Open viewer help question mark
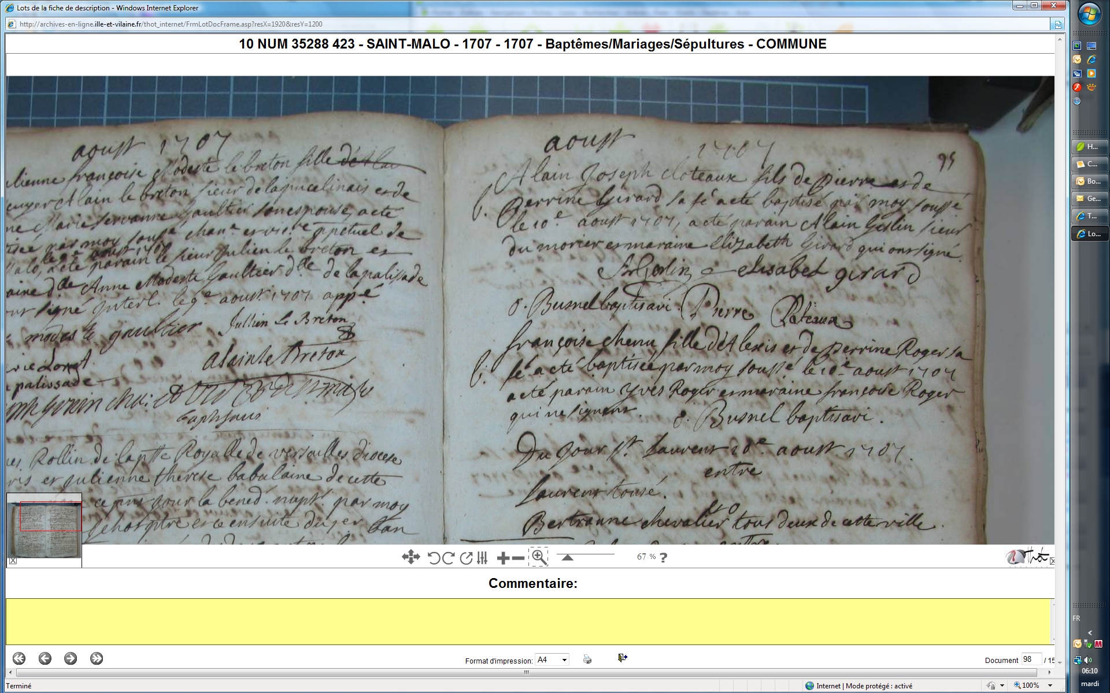The image size is (1110, 693). click(x=664, y=557)
